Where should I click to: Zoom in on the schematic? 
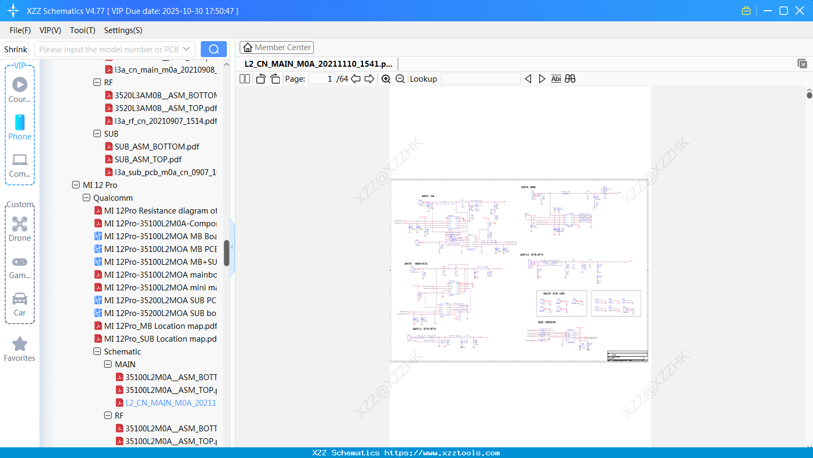(386, 79)
